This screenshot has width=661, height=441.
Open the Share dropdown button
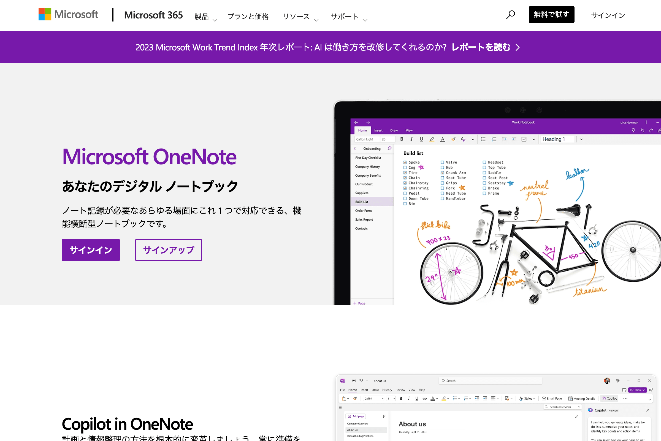click(x=637, y=390)
